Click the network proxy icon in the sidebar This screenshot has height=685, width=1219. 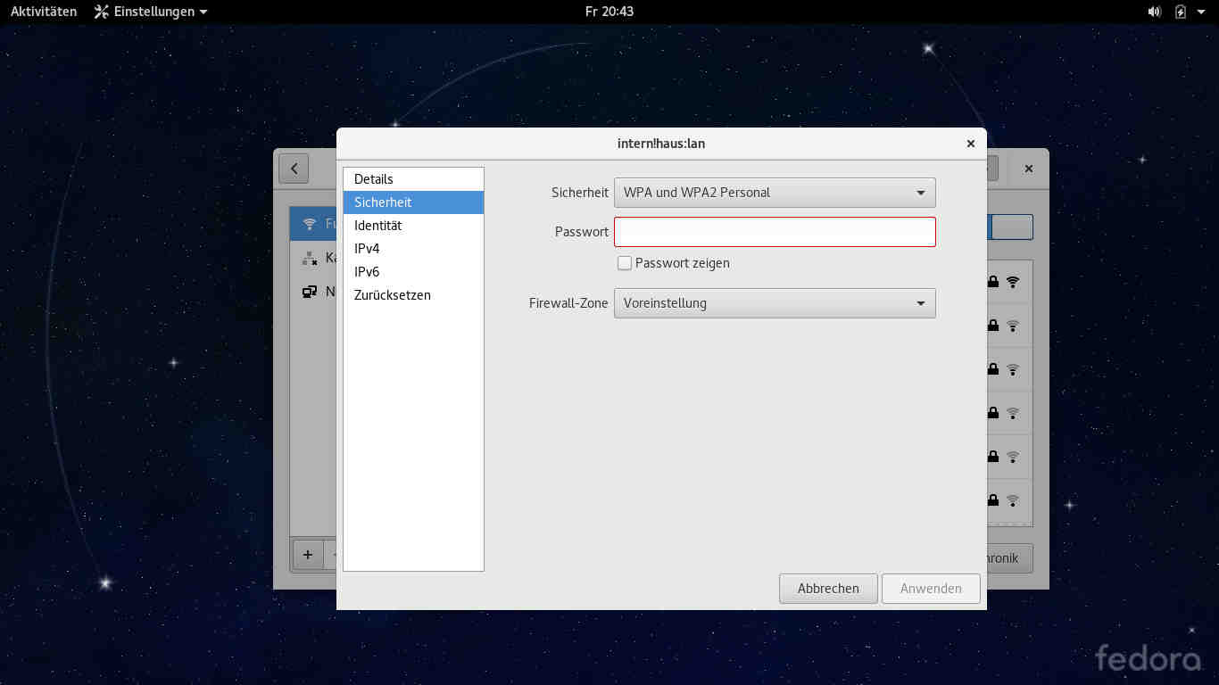click(310, 292)
